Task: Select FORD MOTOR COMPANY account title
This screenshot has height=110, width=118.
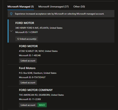Action: click(x=36, y=90)
